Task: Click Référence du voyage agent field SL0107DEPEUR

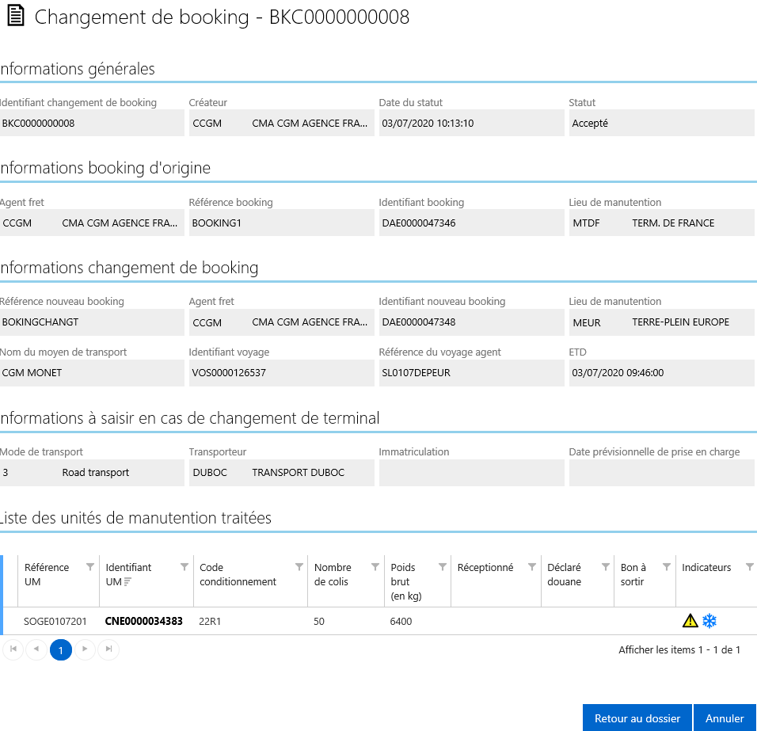Action: coord(471,373)
